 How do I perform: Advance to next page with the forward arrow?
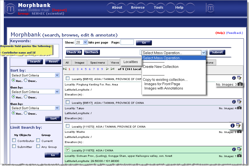pos(107,69)
